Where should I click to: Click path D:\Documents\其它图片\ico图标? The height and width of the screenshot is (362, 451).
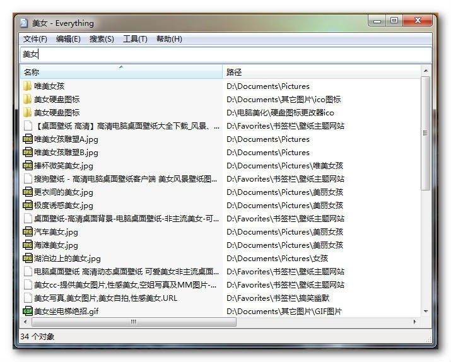click(x=283, y=100)
